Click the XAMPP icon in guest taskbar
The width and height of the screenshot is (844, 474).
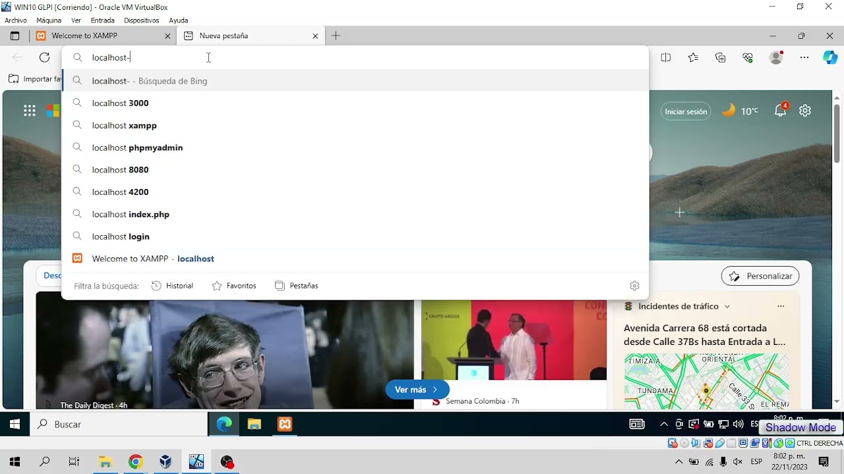point(285,425)
